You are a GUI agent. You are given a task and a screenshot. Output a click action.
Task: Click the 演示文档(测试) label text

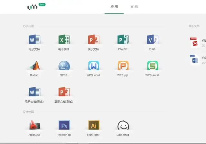click(64, 102)
